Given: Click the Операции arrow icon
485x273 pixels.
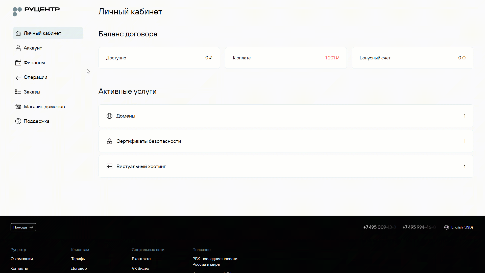Looking at the screenshot, I should click(18, 77).
